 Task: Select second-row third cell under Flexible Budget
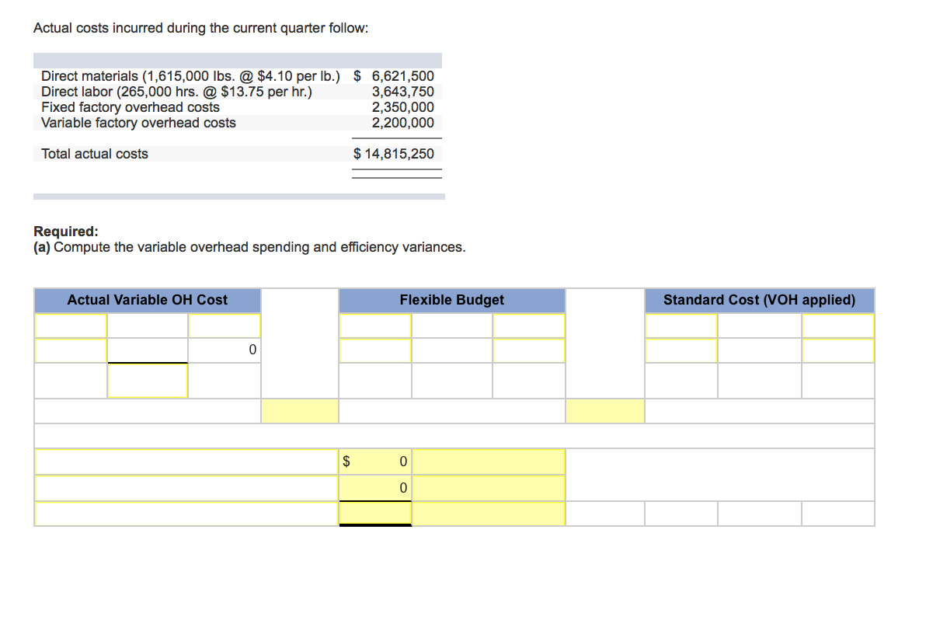pos(529,350)
